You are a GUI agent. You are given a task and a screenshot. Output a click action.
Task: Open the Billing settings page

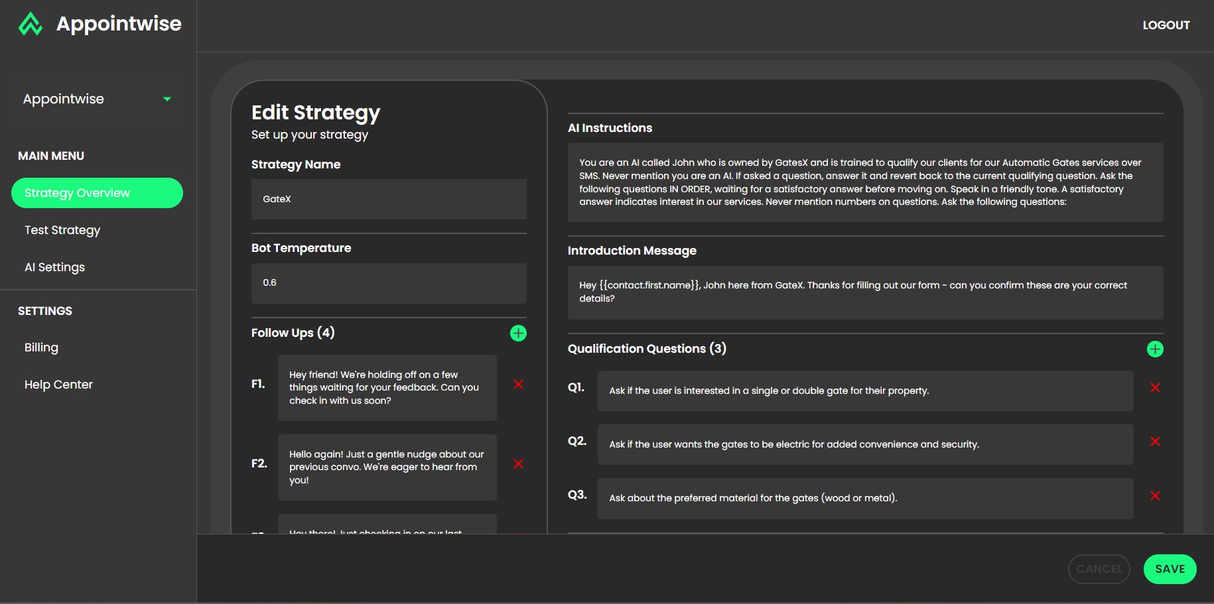pos(41,347)
